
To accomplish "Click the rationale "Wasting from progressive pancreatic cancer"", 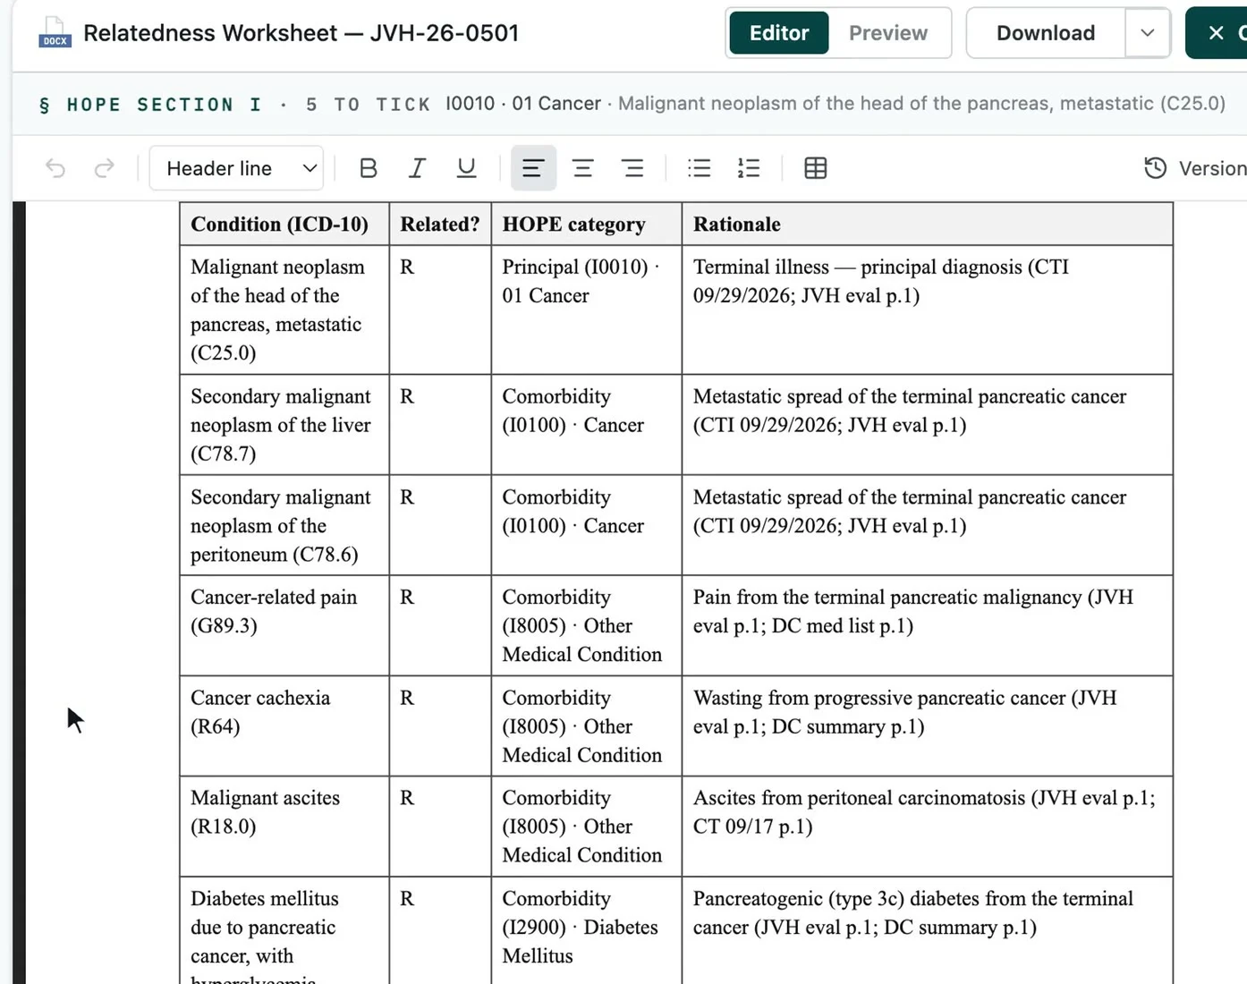I will pyautogui.click(x=927, y=725).
